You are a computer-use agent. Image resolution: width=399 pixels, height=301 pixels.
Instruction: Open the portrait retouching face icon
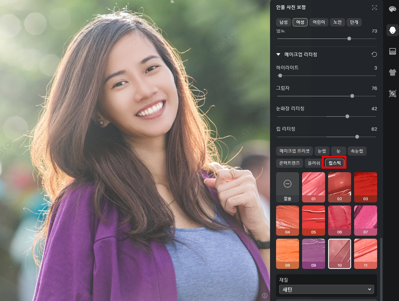click(x=392, y=30)
